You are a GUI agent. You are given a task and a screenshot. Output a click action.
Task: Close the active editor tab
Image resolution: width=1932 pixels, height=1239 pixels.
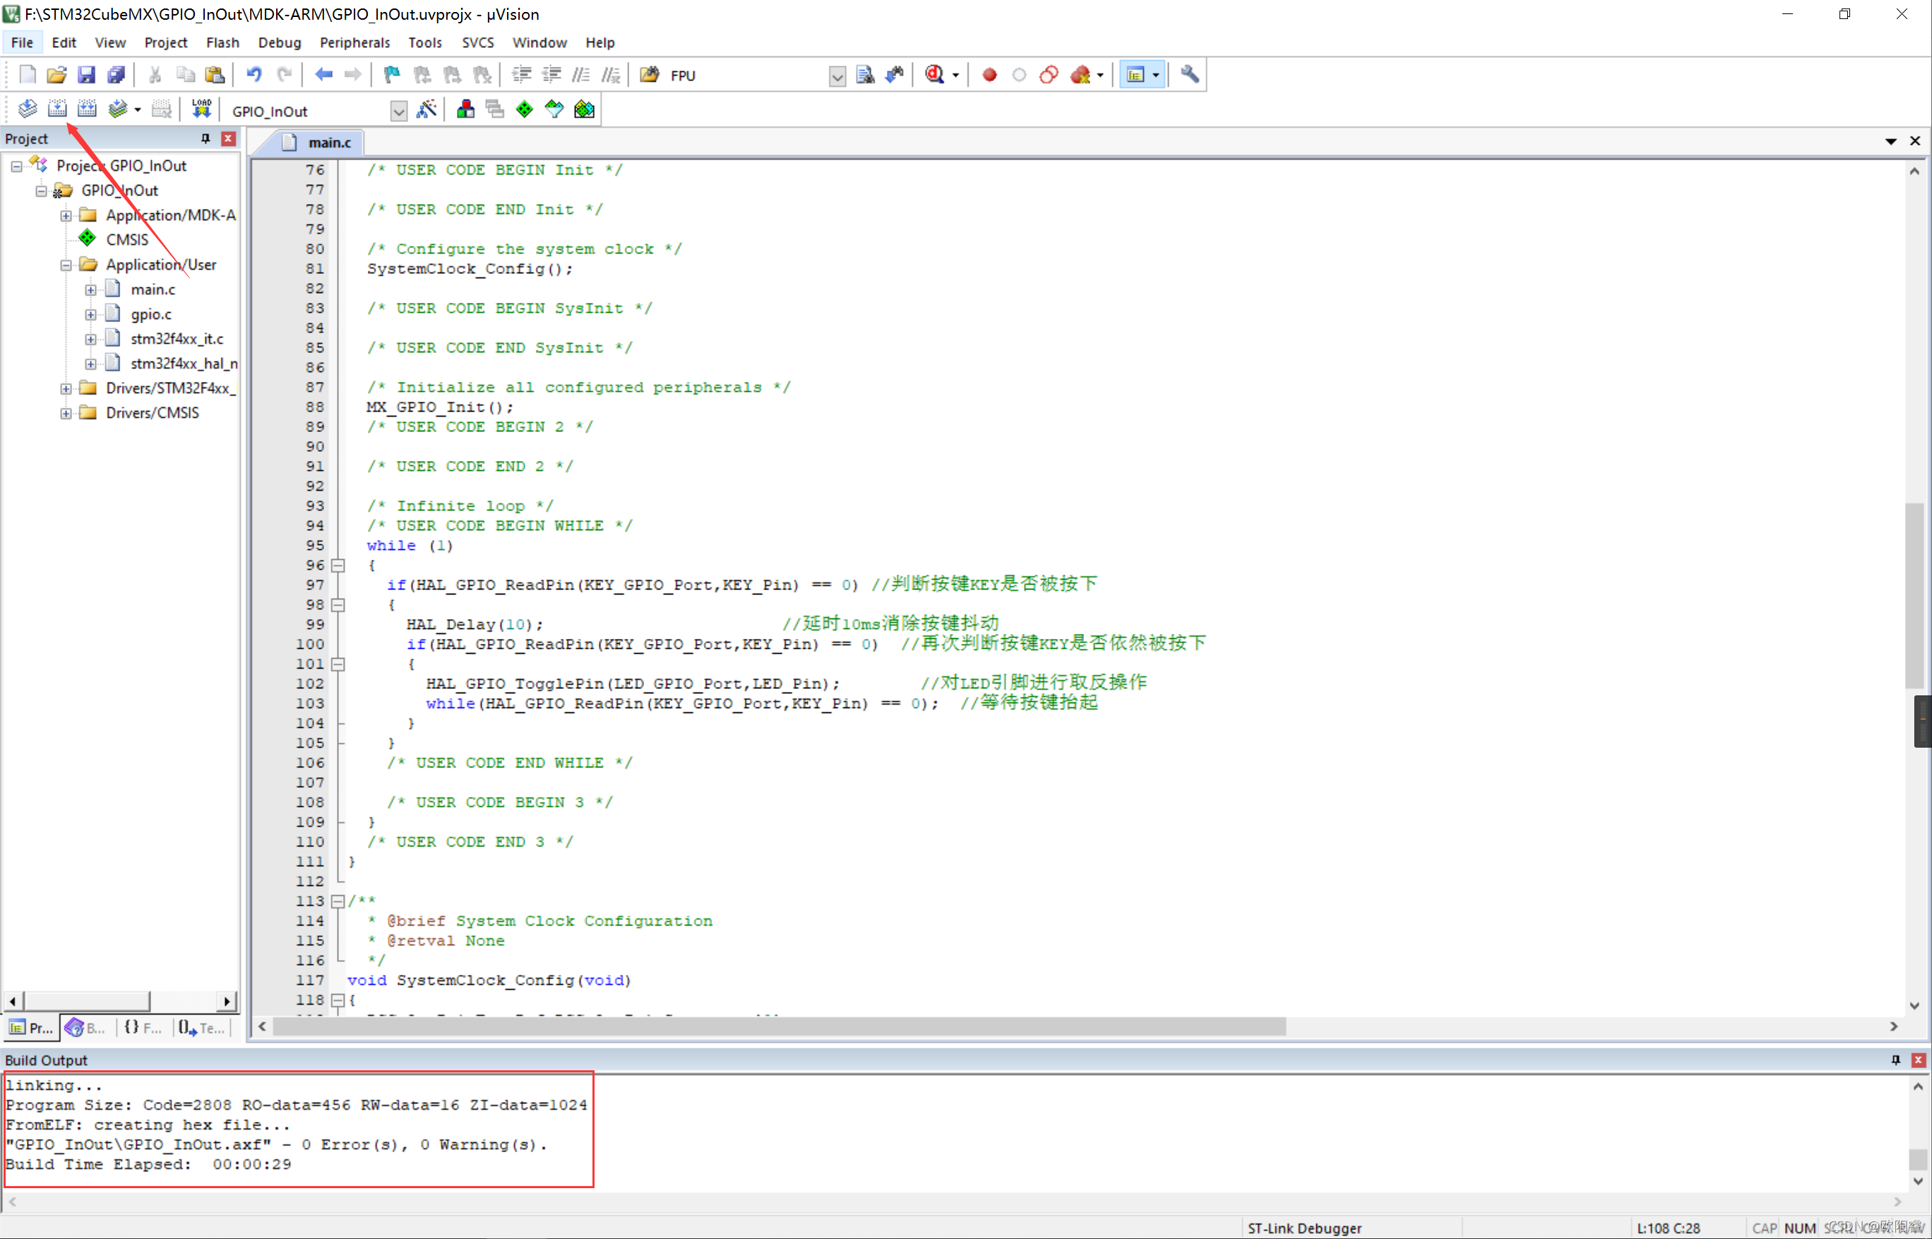(1915, 142)
